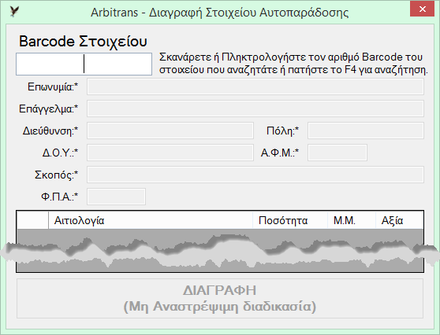Click the Σκοπός field
Screen dimensions: 440x335
pyautogui.click(x=255, y=175)
